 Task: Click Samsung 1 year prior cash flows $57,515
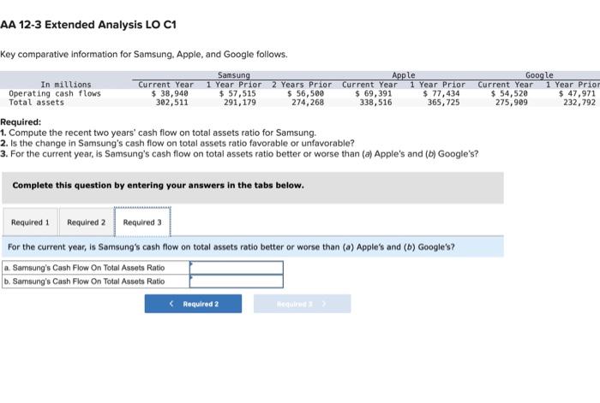coord(237,93)
